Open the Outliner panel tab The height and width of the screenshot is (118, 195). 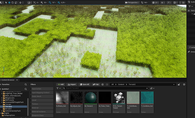point(191,2)
